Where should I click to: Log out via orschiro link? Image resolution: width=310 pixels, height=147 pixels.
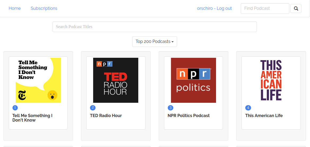214,8
